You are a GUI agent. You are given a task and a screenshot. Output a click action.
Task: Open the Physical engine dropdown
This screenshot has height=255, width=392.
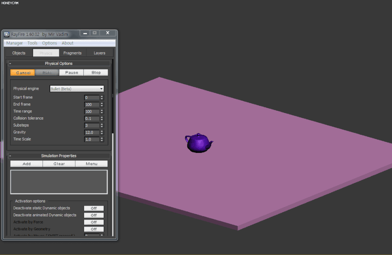pyautogui.click(x=77, y=88)
